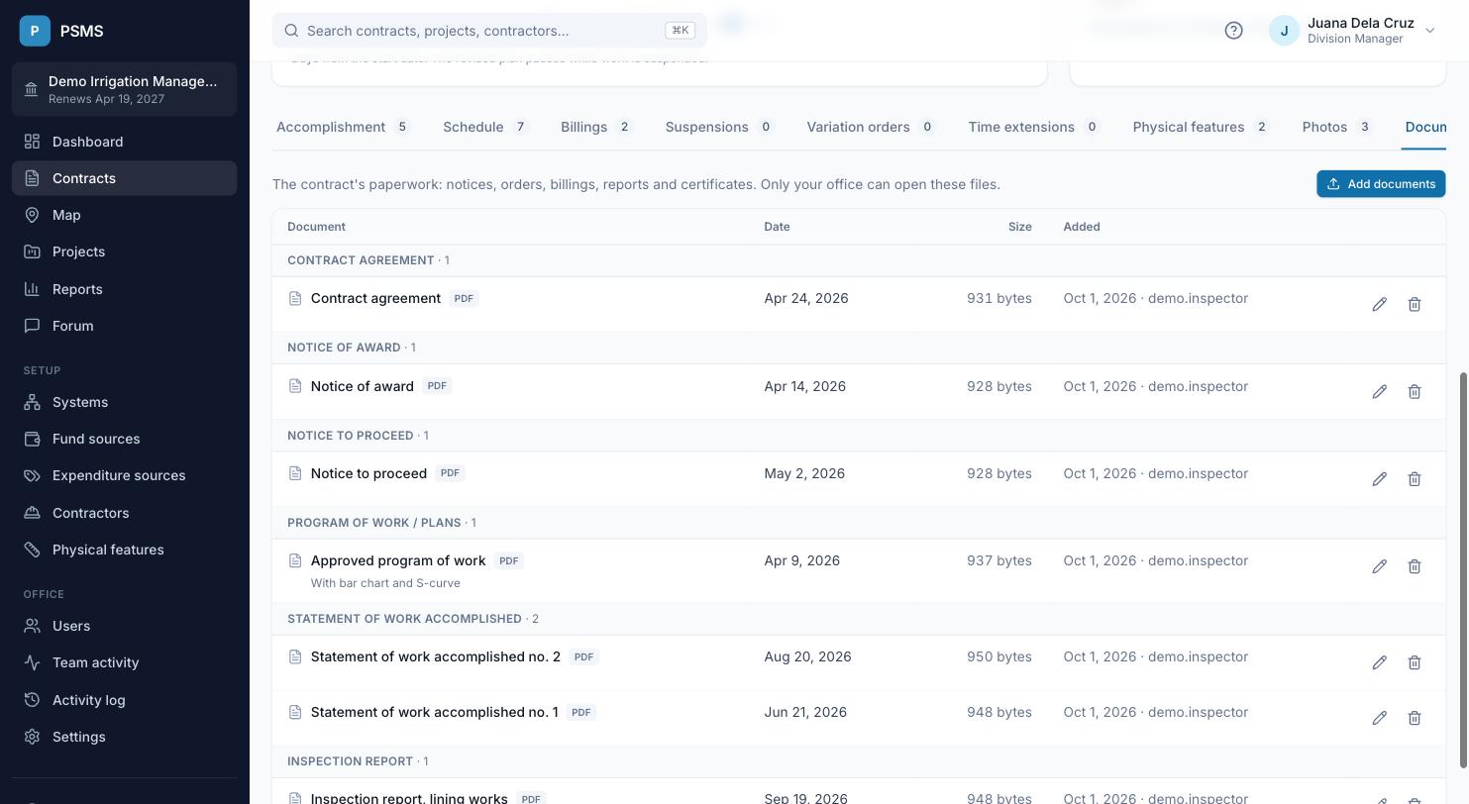
Task: Open the Map page in sidebar
Action: point(125,215)
